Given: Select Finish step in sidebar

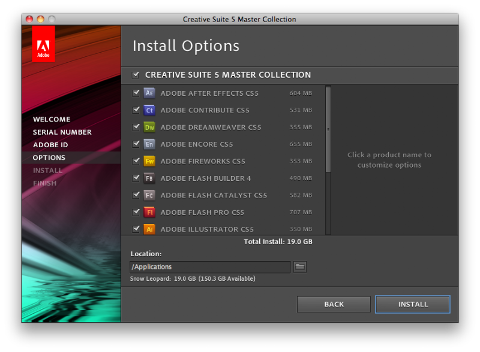Looking at the screenshot, I should pos(44,183).
